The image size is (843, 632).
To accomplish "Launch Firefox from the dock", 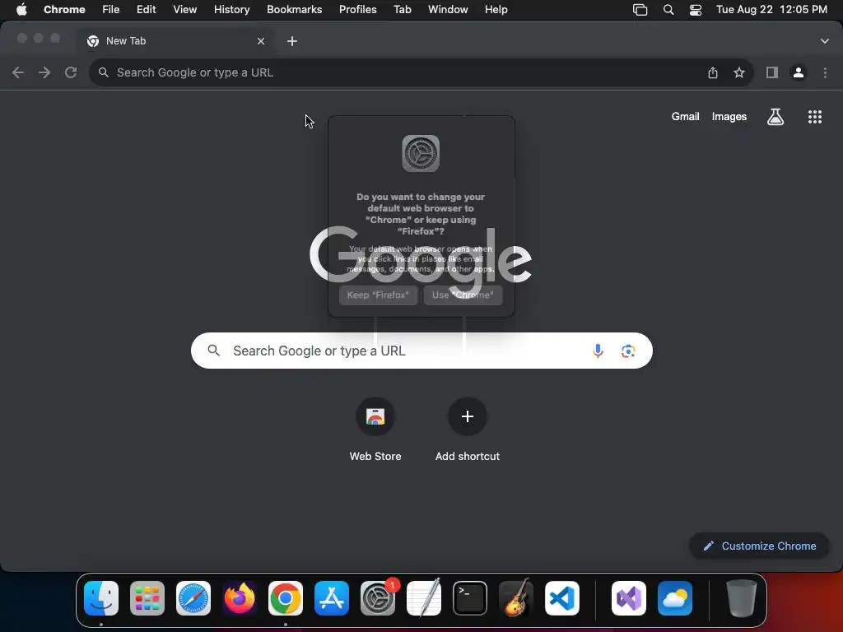I will (x=240, y=598).
